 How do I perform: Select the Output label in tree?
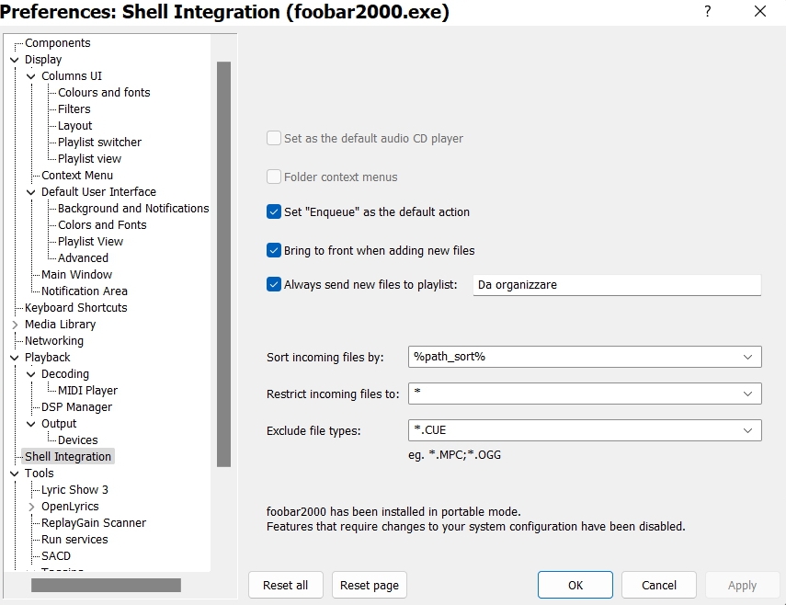(59, 424)
